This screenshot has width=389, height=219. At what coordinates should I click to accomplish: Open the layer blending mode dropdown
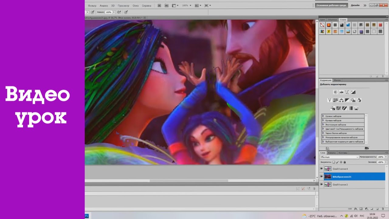pyautogui.click(x=339, y=157)
